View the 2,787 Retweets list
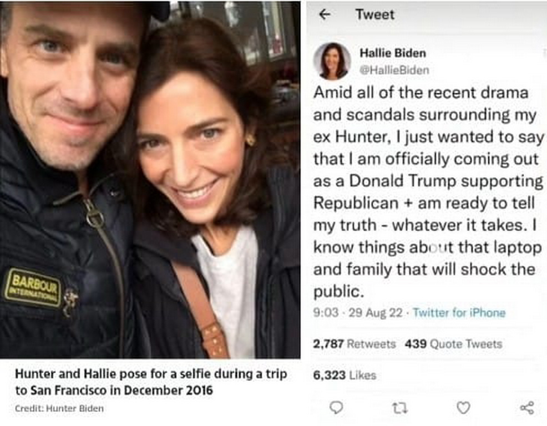This screenshot has width=547, height=426. 354,344
